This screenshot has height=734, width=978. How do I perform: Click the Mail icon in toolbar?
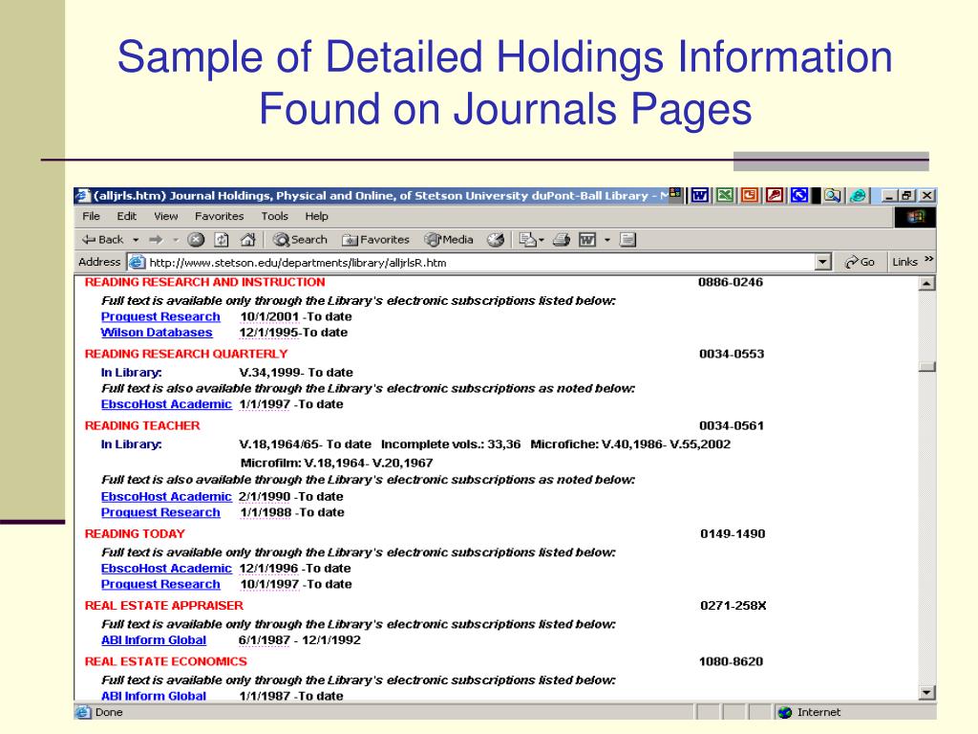pyautogui.click(x=528, y=240)
